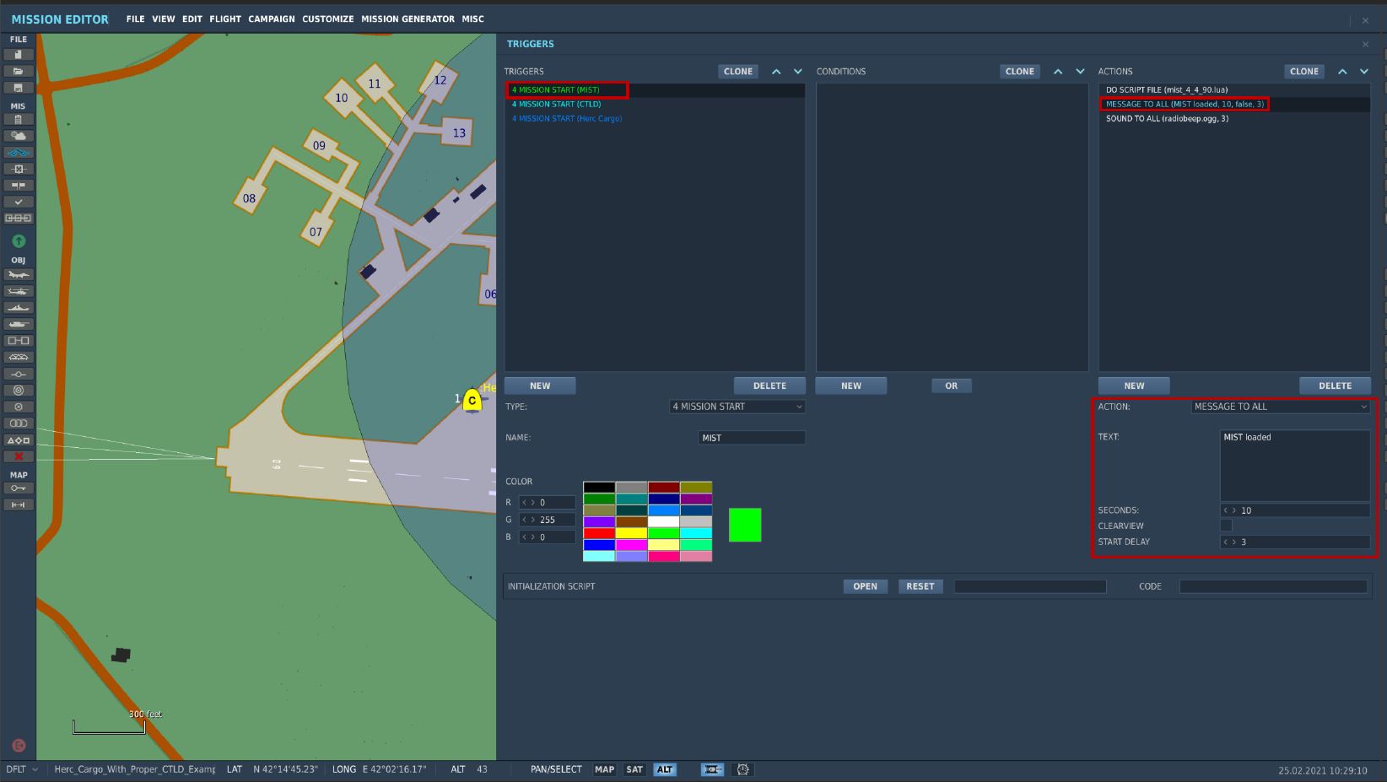This screenshot has width=1387, height=782.
Task: Click the highlighted triggers icon in the sidebar
Action: coord(18,152)
